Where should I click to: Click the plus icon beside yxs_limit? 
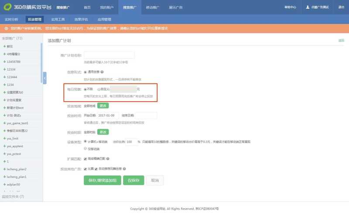[x=4, y=138]
